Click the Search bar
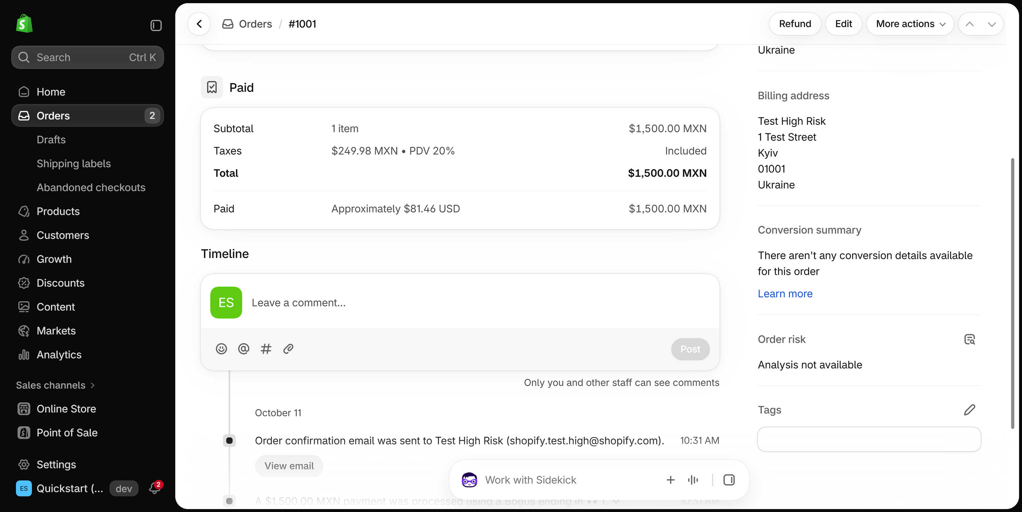This screenshot has width=1022, height=512. pos(87,57)
